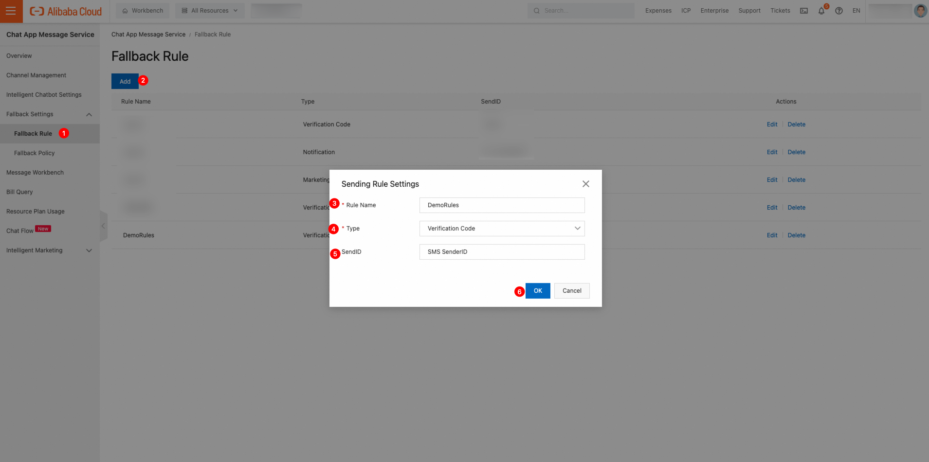Cancel the Sending Rule Settings dialog

tap(572, 291)
